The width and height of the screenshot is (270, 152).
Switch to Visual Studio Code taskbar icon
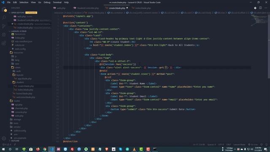tap(51, 149)
